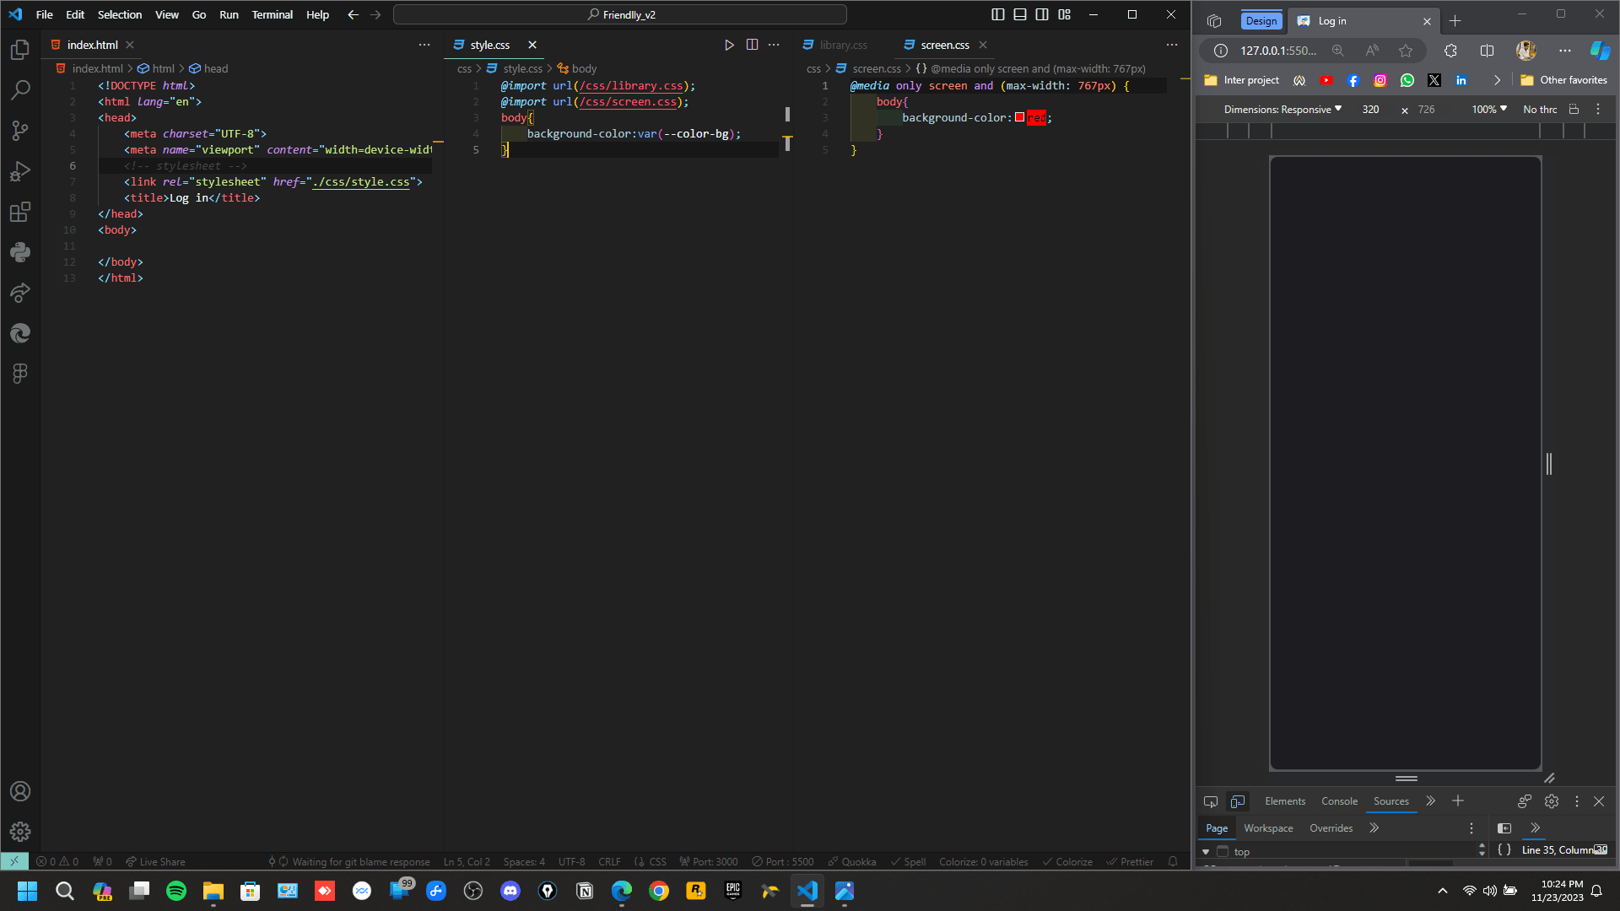1620x911 pixels.
Task: Open the Manage gear icon in VS Code
Action: click(20, 832)
